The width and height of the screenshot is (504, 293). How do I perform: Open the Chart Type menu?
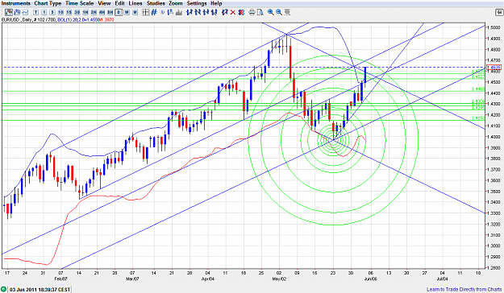(48, 3)
